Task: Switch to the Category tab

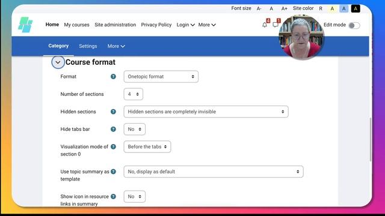Action: point(58,46)
